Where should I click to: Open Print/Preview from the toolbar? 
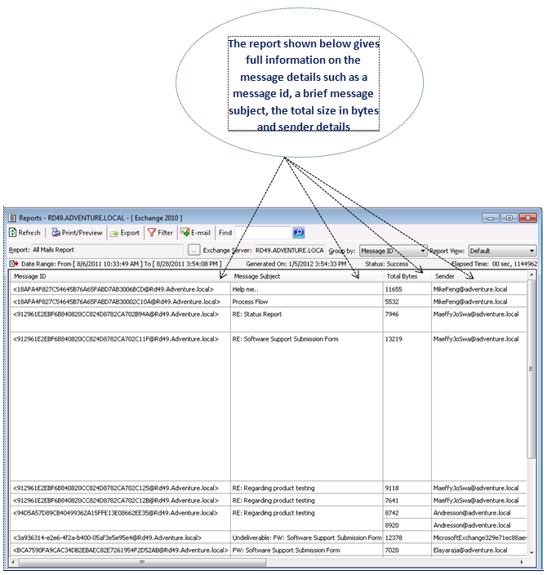click(77, 233)
